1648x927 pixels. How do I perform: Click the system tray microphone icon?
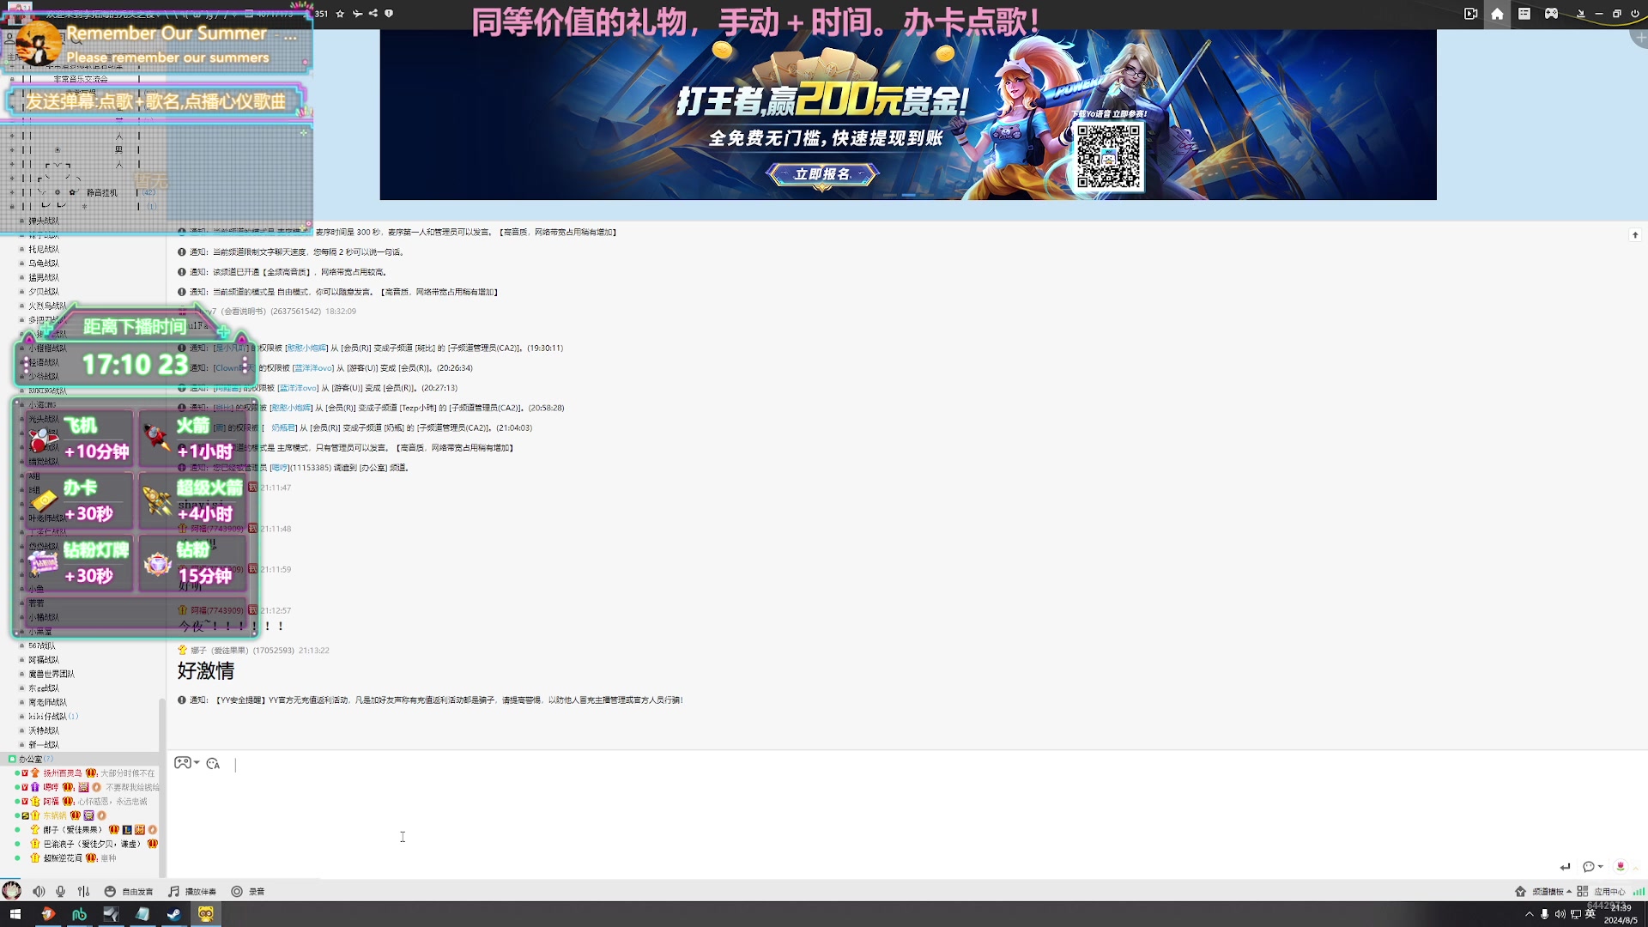1544,914
